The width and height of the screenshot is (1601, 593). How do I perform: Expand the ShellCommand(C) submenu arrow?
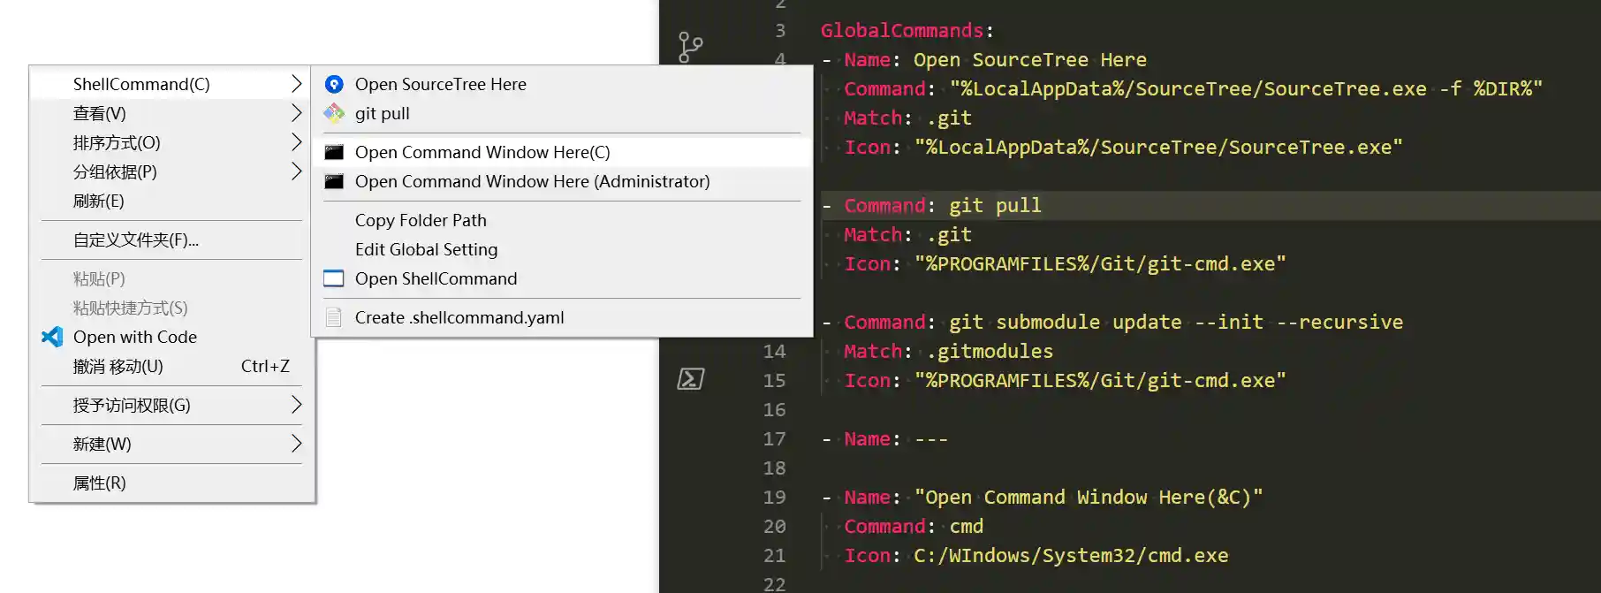click(x=297, y=84)
